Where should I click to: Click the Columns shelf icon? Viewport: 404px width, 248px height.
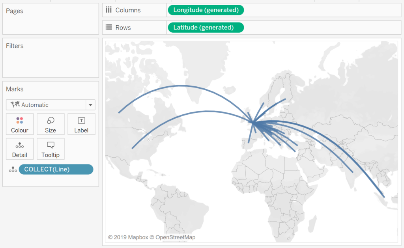[x=109, y=10]
